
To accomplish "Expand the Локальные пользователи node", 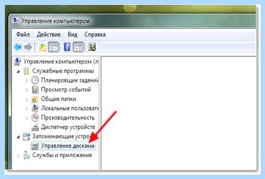I will (x=27, y=109).
